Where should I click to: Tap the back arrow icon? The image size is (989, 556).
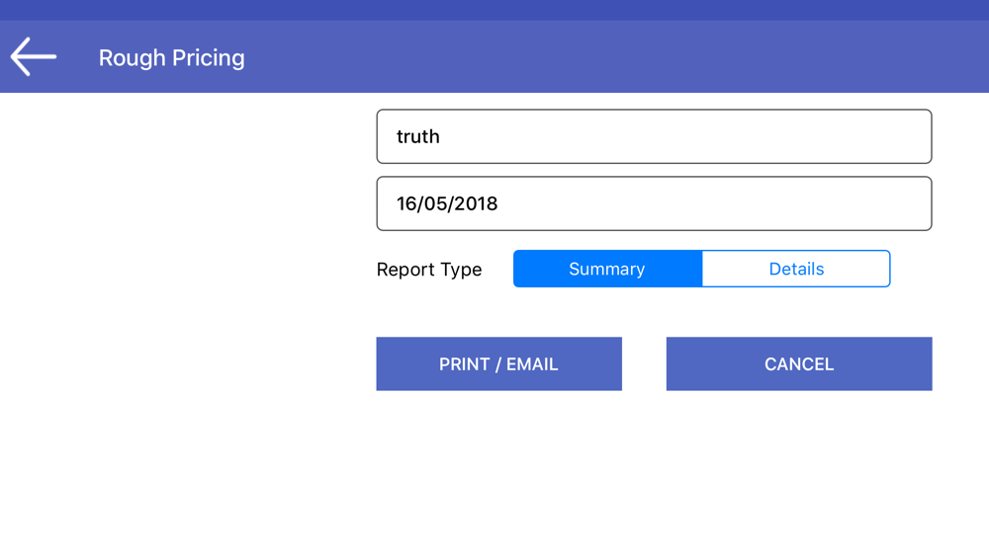(34, 56)
